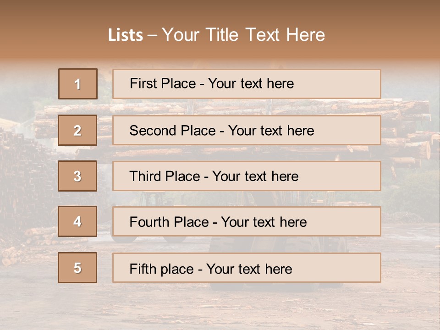This screenshot has width=440, height=330.
Task: Select the Third Place text bar
Action: pyautogui.click(x=247, y=176)
